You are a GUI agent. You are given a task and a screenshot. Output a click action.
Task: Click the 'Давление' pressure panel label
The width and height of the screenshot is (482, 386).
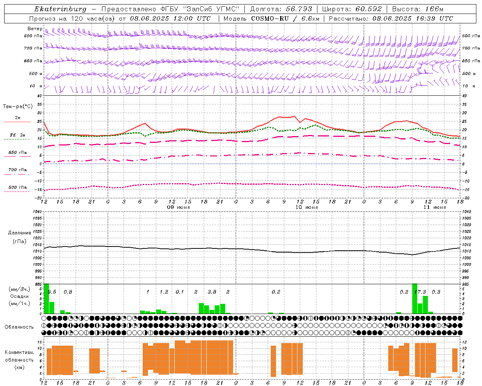click(x=19, y=233)
